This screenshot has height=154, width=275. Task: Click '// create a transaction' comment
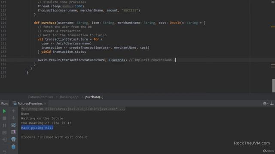click(x=59, y=31)
